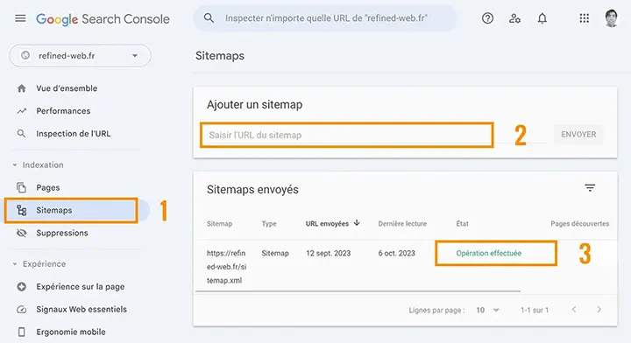Collapse the Expérience section
The height and width of the screenshot is (343, 631).
click(15, 264)
